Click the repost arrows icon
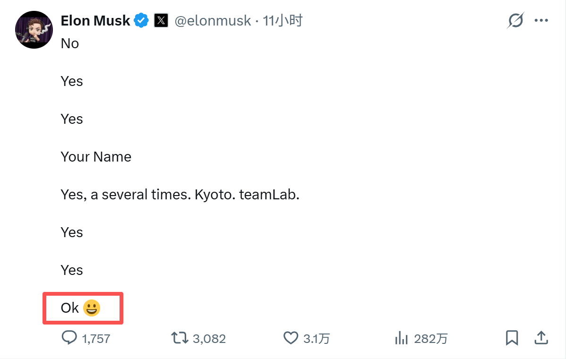Viewport: 566px width, 359px height. [179, 338]
